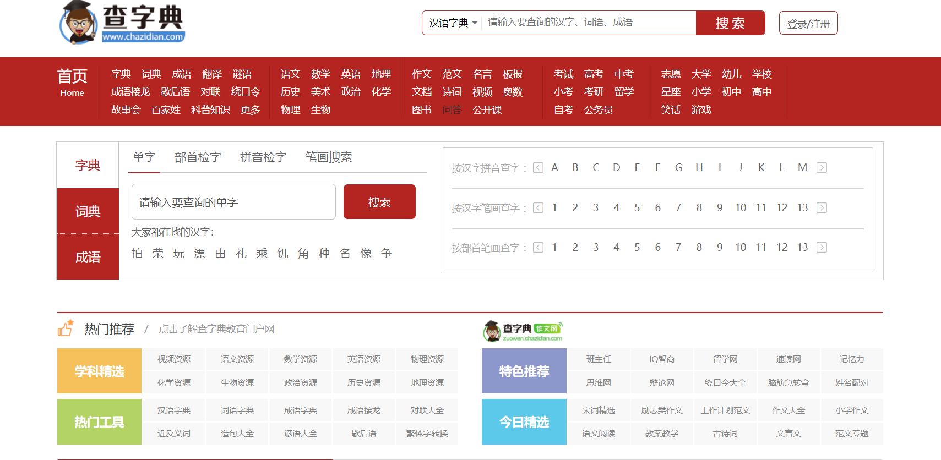Viewport: 941px width, 460px height.
Task: Select the 成语 side tab
Action: pos(88,257)
